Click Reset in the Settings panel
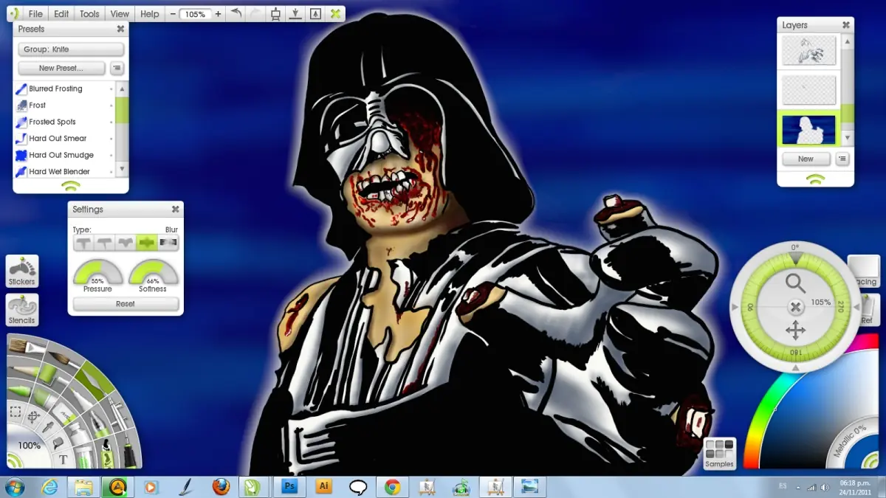Image resolution: width=886 pixels, height=498 pixels. [126, 304]
